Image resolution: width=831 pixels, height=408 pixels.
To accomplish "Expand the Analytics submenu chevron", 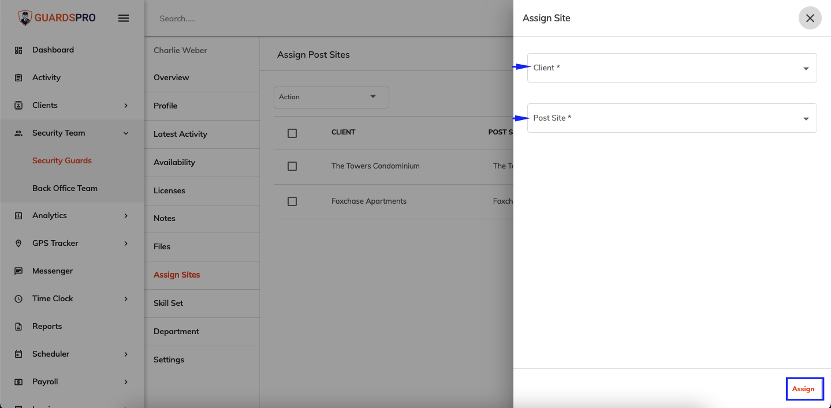I will coord(126,216).
